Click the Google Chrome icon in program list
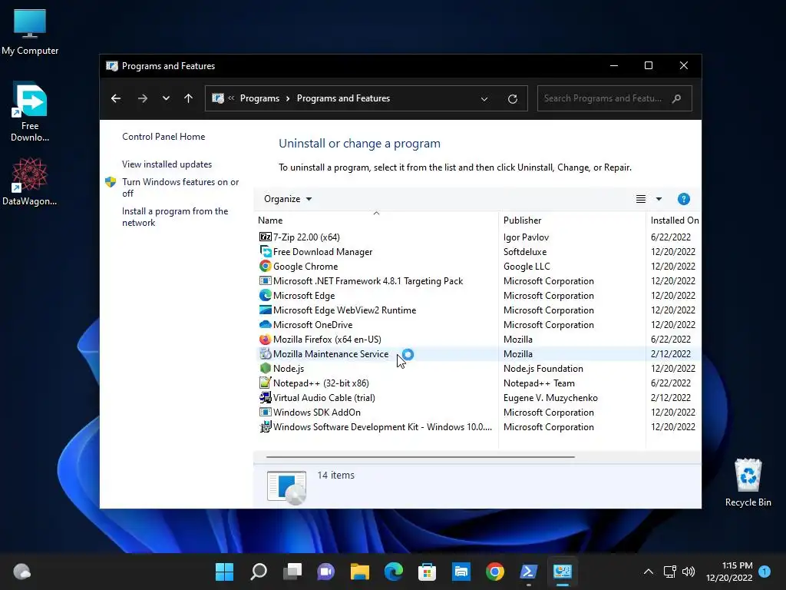 click(x=265, y=266)
